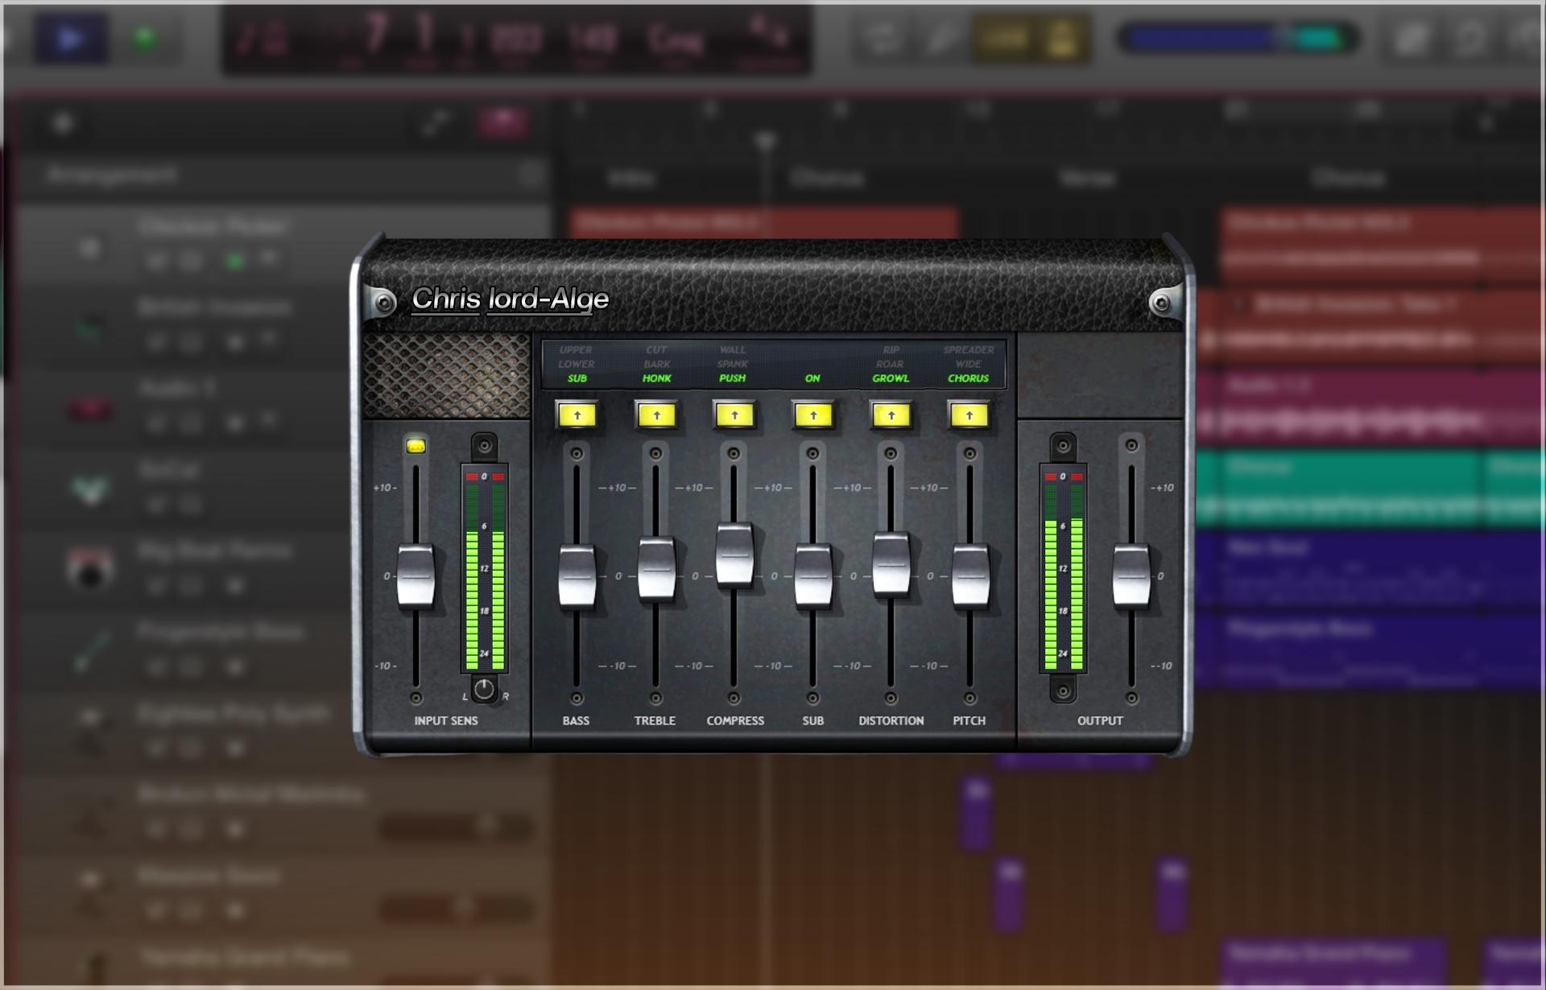Screen dimensions: 1546x990
Task: Click the green Record button in the background transport
Action: tap(145, 38)
